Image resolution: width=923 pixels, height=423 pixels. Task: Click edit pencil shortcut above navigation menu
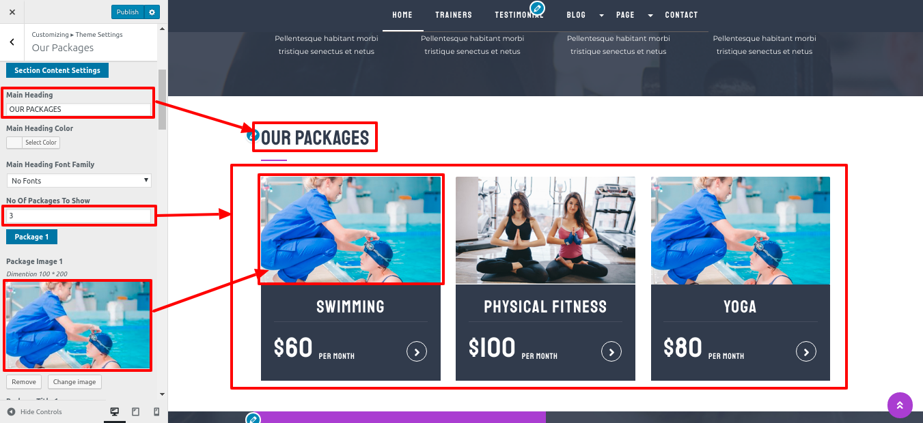point(538,8)
